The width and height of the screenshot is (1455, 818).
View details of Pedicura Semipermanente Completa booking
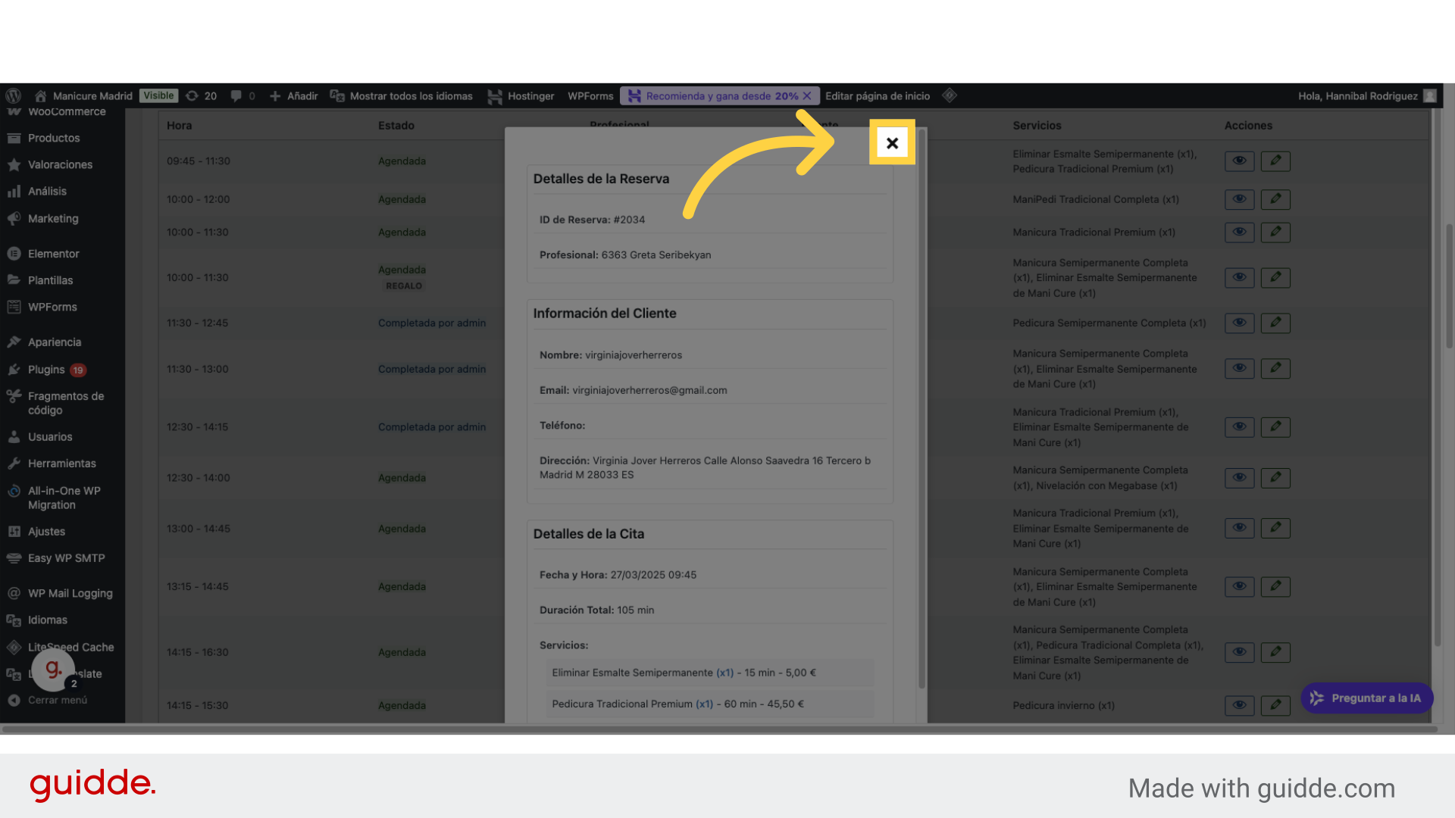(1239, 323)
